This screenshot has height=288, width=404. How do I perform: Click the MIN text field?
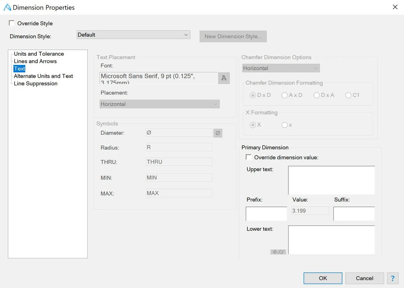point(179,178)
